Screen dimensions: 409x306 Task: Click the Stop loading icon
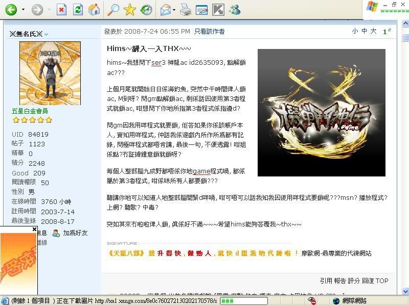pos(61,9)
